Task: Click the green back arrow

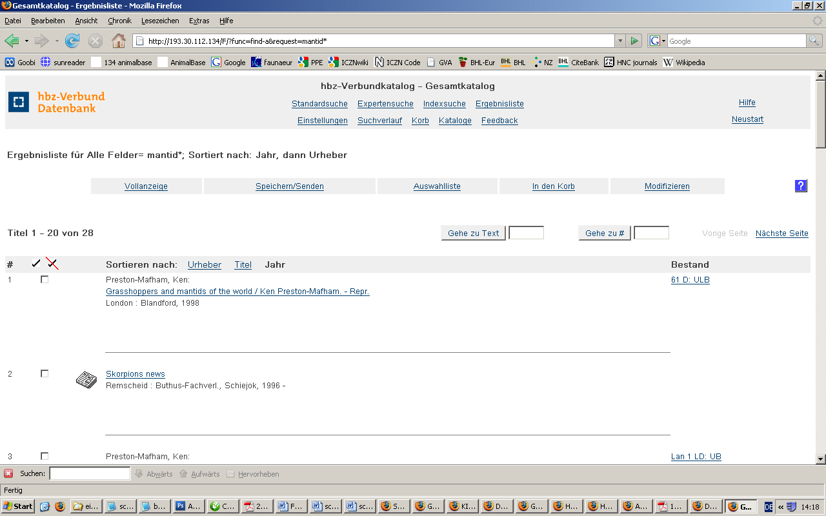Action: pyautogui.click(x=12, y=41)
